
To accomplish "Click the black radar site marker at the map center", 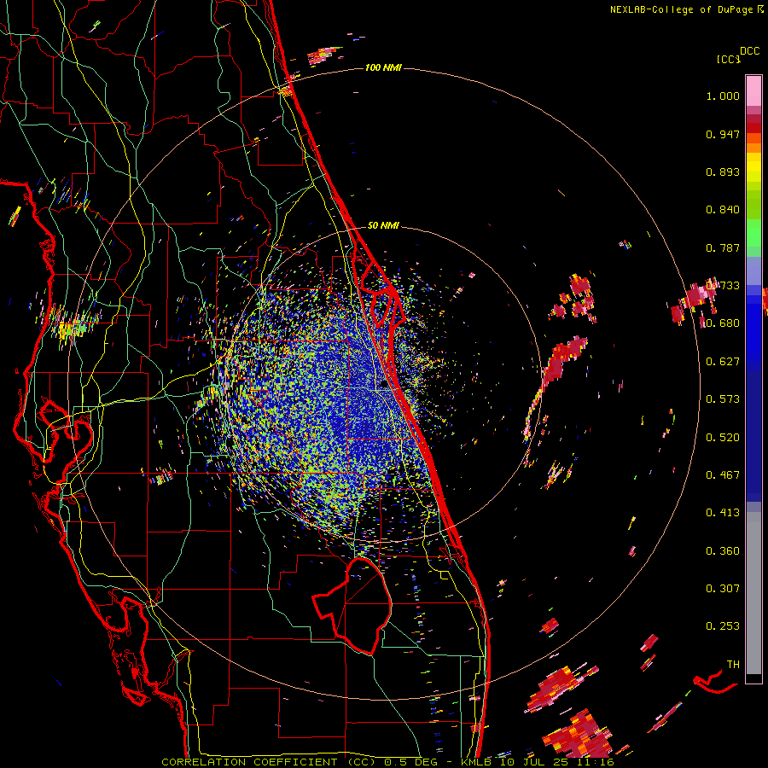I will tap(384, 385).
